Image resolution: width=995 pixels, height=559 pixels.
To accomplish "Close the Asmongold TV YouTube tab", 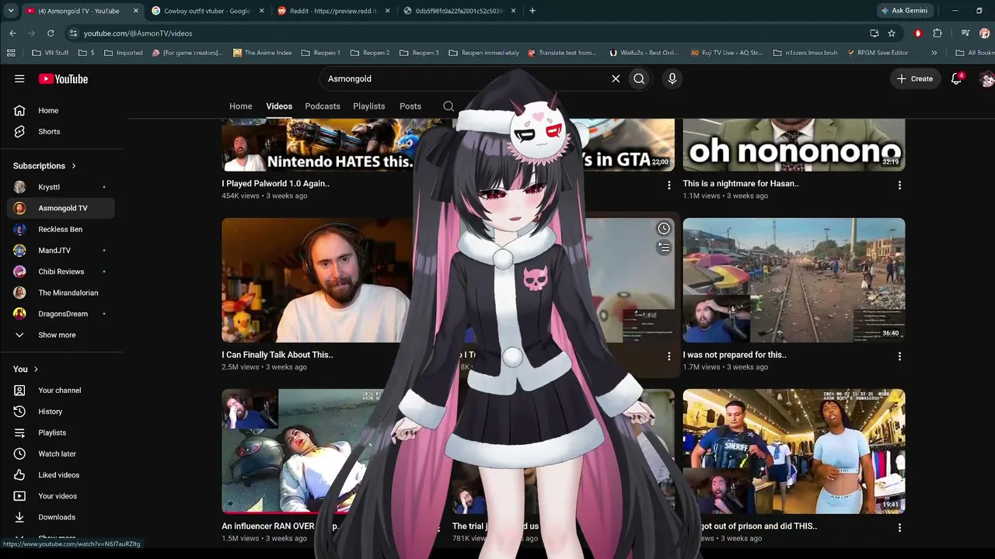I will click(x=135, y=11).
